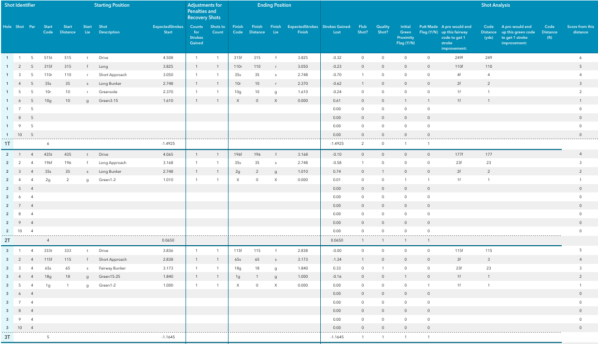598x344 pixels.
Task: Click the Green3-15 shot description cell
Action: pyautogui.click(x=109, y=100)
